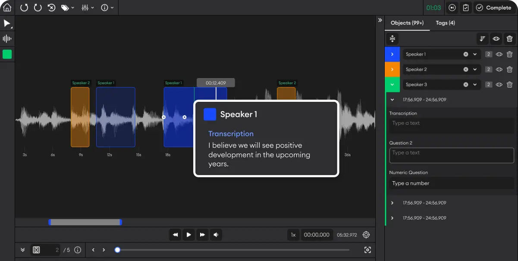Image resolution: width=518 pixels, height=261 pixels.
Task: Switch to the Tags (4) tab
Action: pos(445,23)
